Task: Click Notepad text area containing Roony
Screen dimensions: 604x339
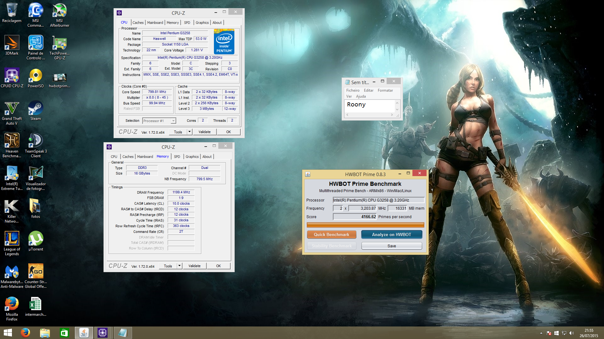Action: (x=370, y=106)
